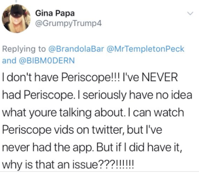Click 'I seriously have no idea' phrase
Screen dimensions: 199x173
tap(134, 95)
